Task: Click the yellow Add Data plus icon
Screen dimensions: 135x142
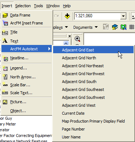Action: 67,16
